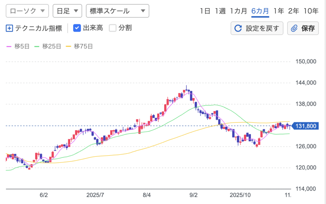Click the reload icon in 設定を戻す
This screenshot has width=326, height=204.
pos(238,28)
